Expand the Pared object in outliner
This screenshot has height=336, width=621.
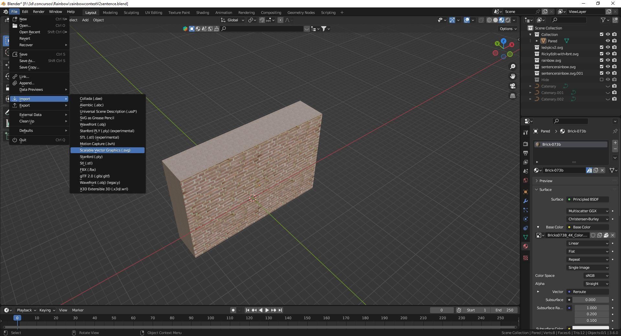pos(537,41)
